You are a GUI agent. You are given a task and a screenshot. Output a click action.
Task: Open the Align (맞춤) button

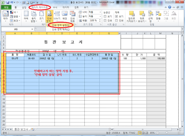[158, 16]
